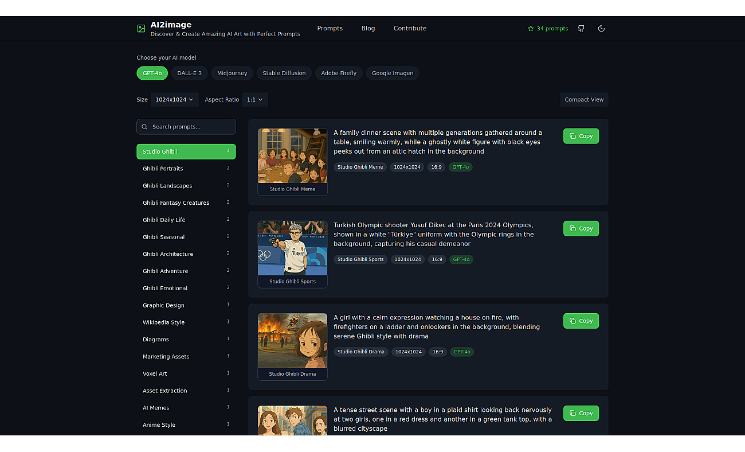The height and width of the screenshot is (452, 745).
Task: Focus the Search prompts field
Action: click(186, 127)
